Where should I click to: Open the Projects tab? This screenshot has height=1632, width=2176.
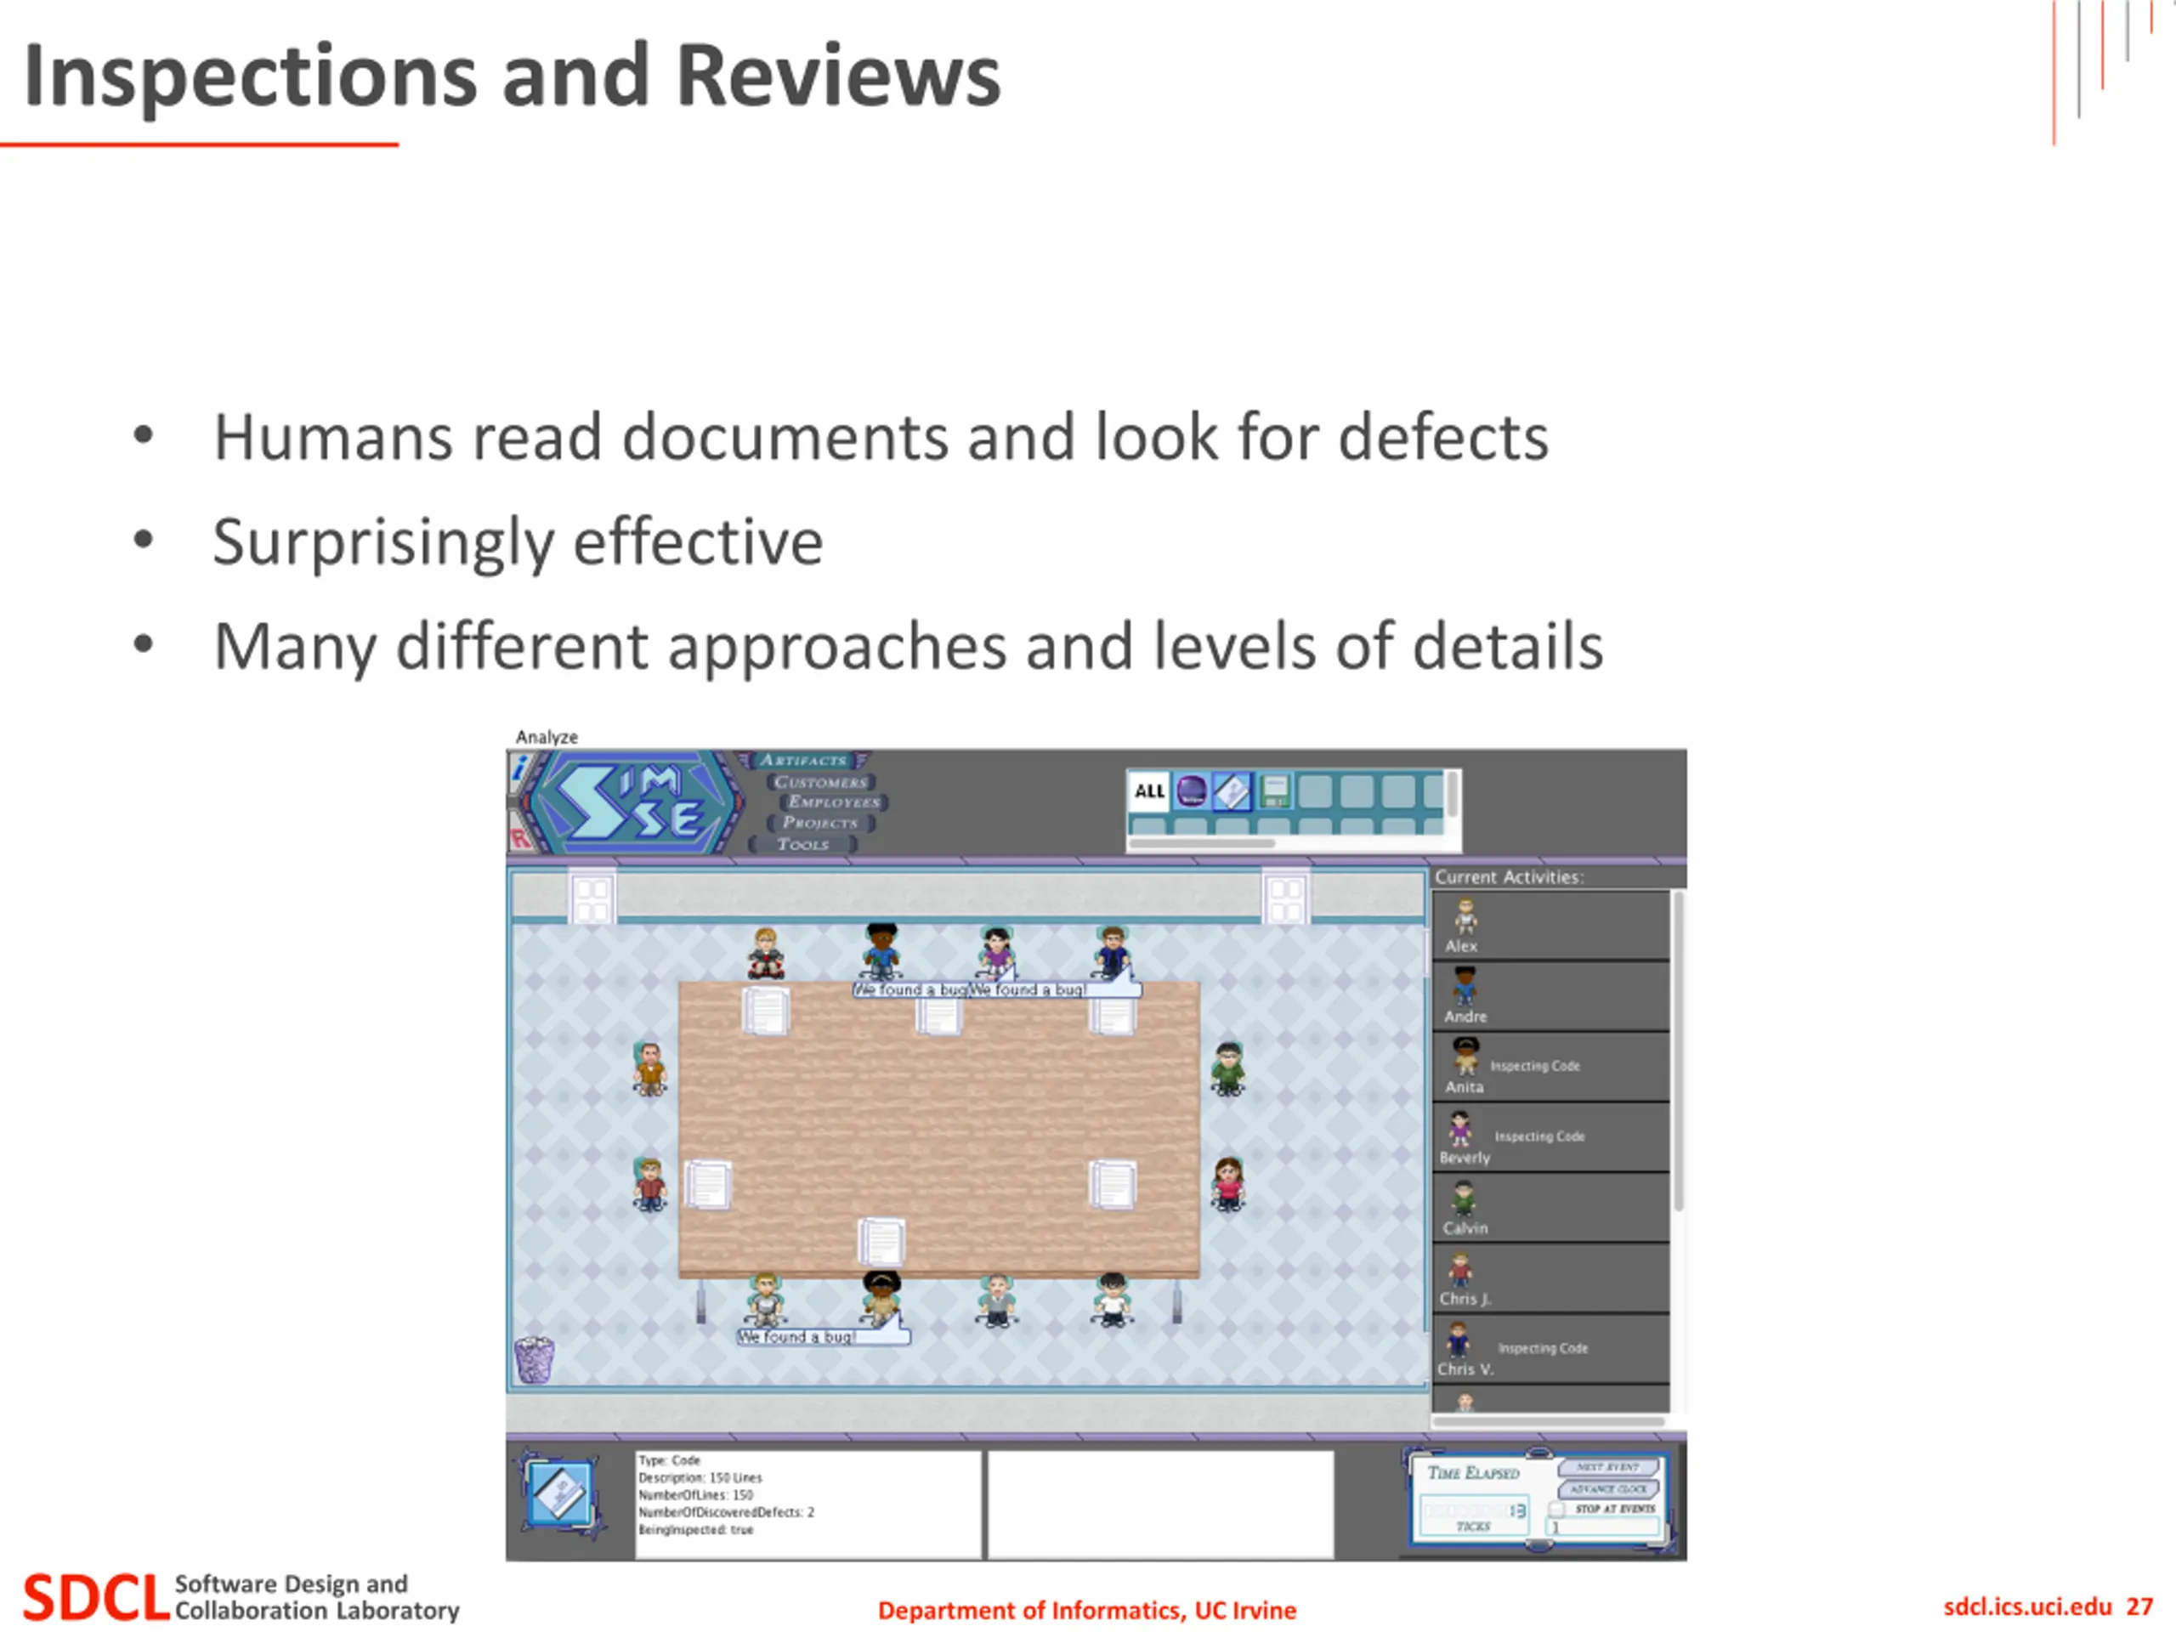tap(820, 823)
